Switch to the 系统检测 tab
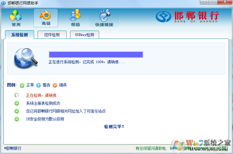 (x=20, y=35)
